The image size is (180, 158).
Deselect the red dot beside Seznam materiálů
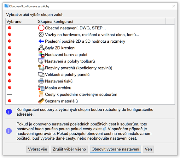click(10, 101)
